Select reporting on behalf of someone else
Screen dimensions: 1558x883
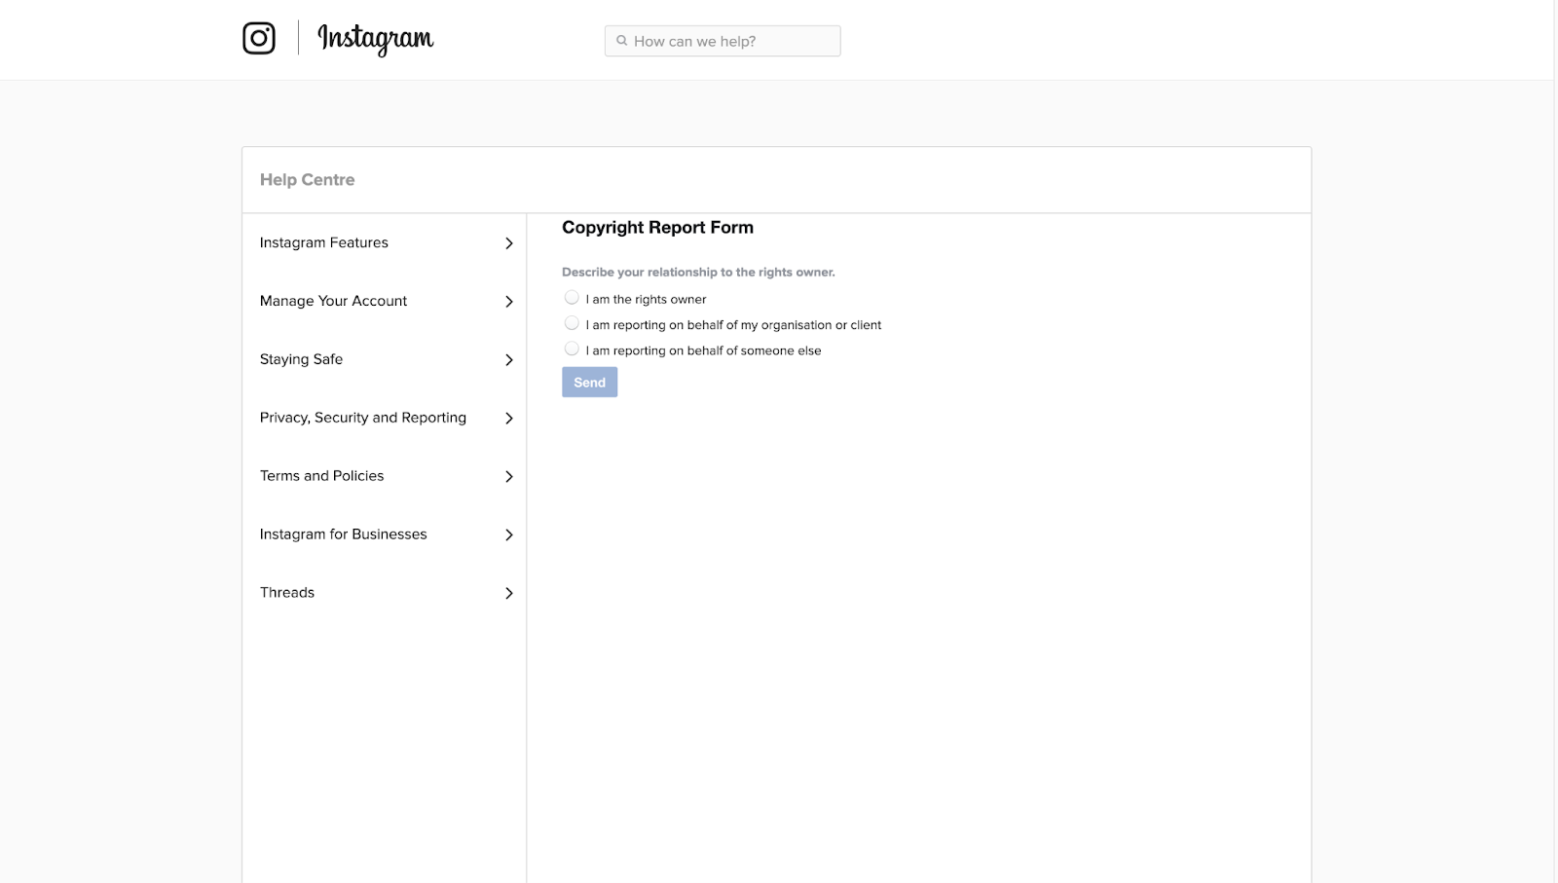coord(572,348)
